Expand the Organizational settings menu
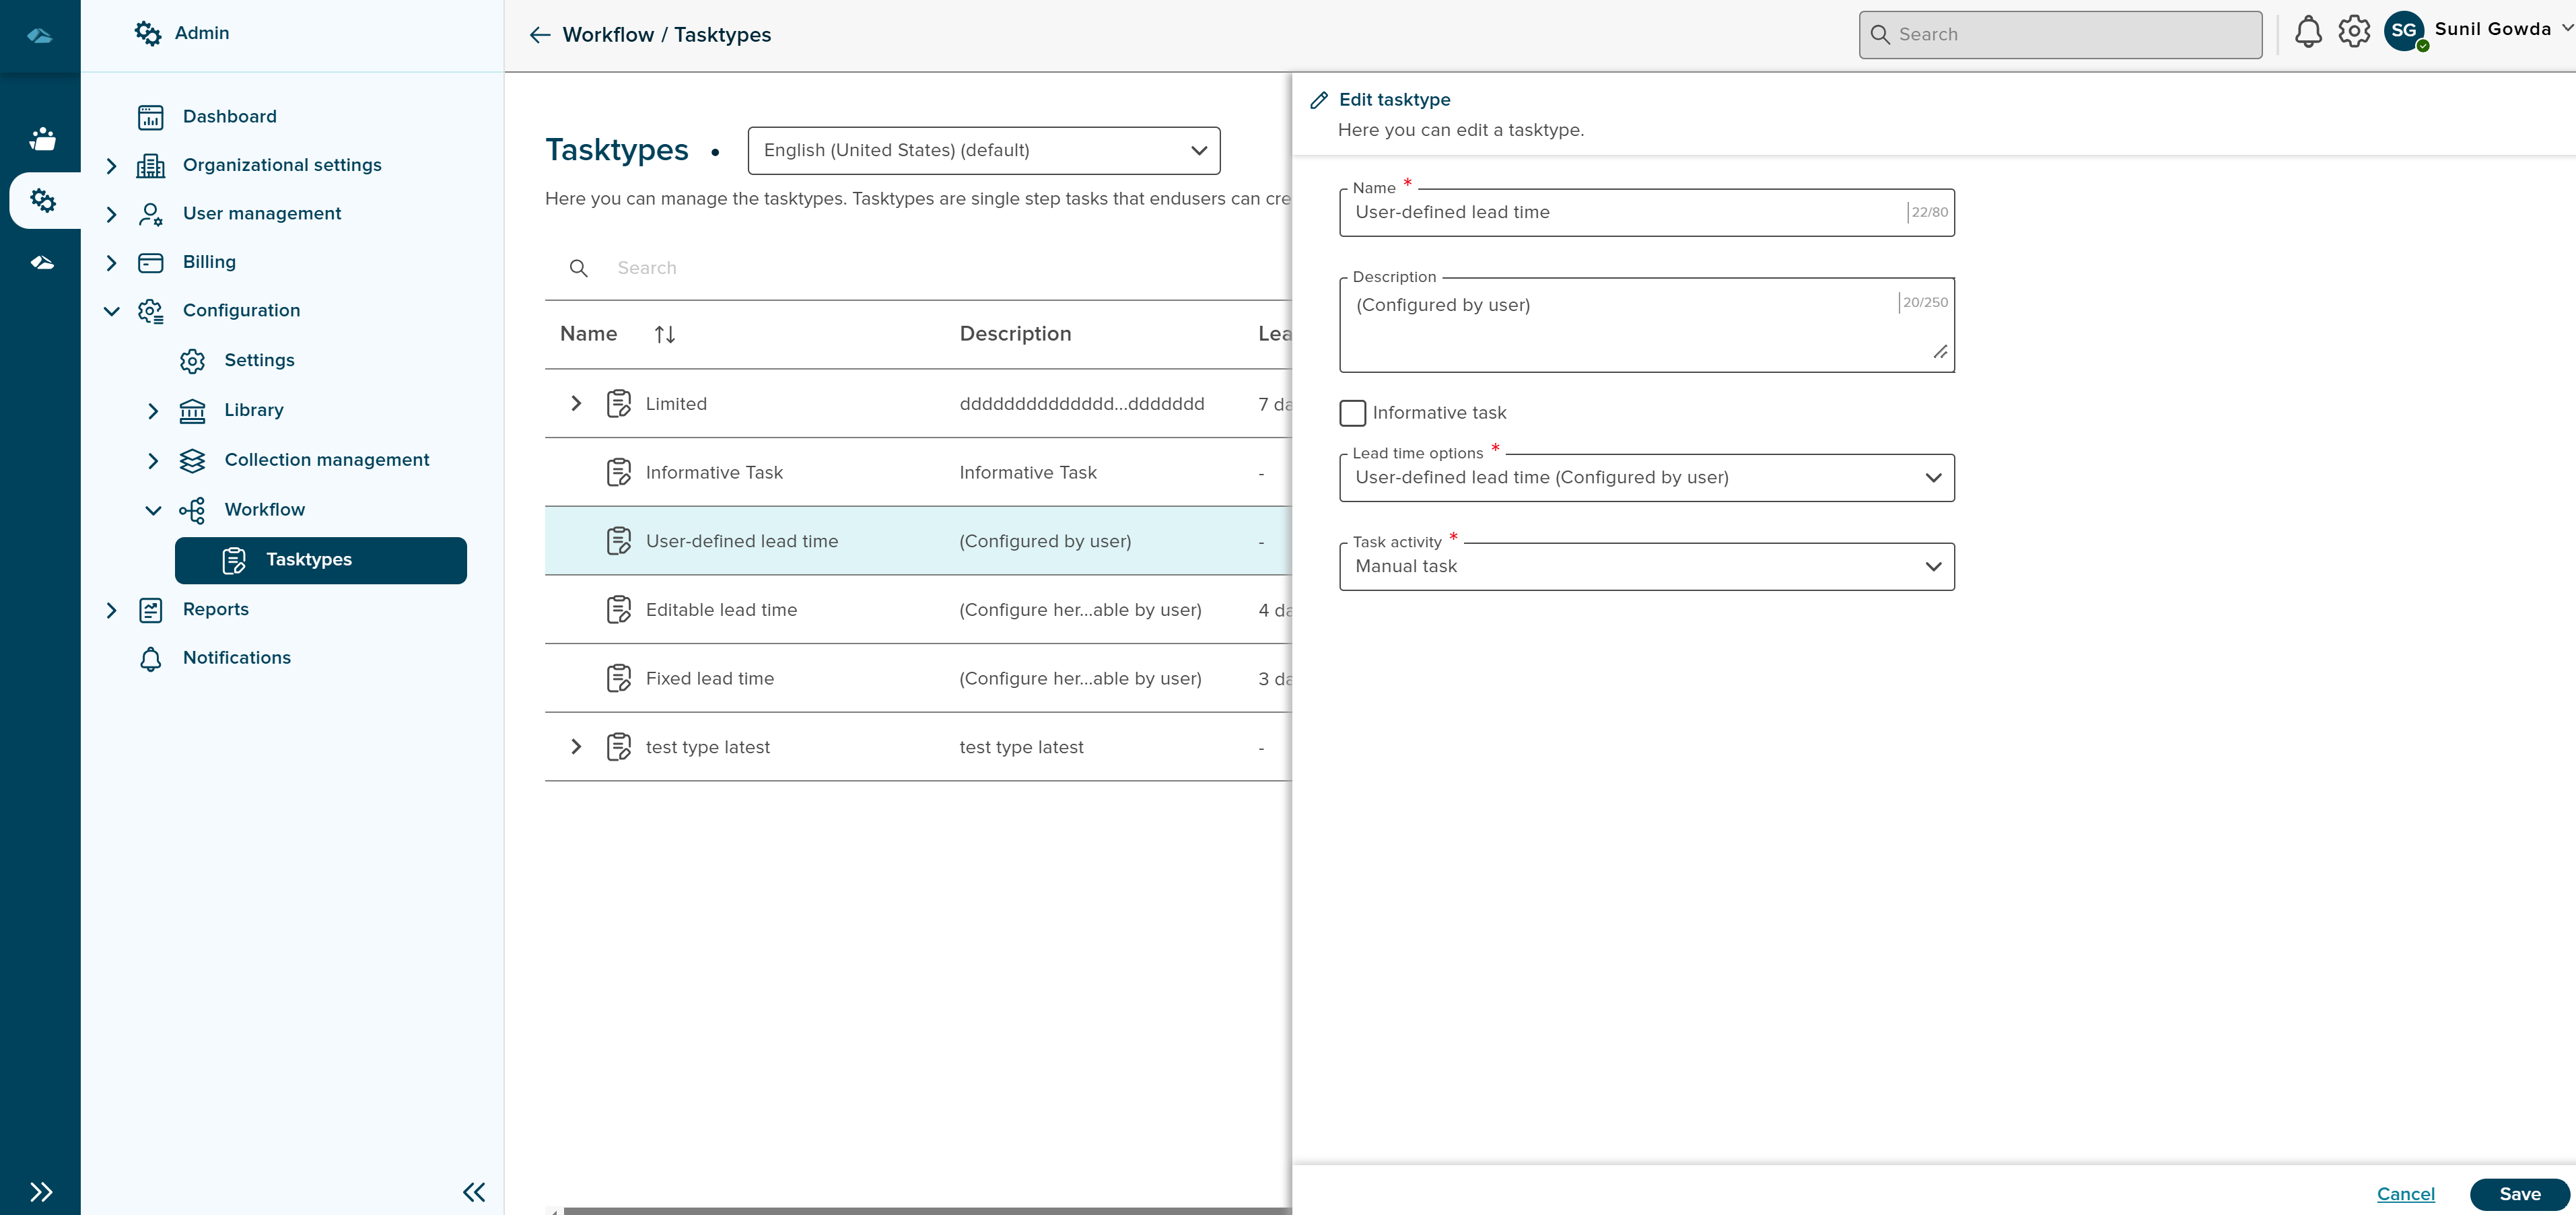 tap(111, 165)
